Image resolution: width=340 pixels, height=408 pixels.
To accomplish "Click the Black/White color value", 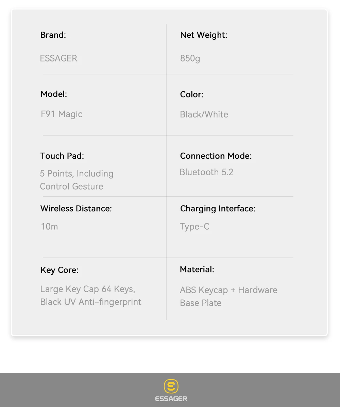I will click(204, 114).
